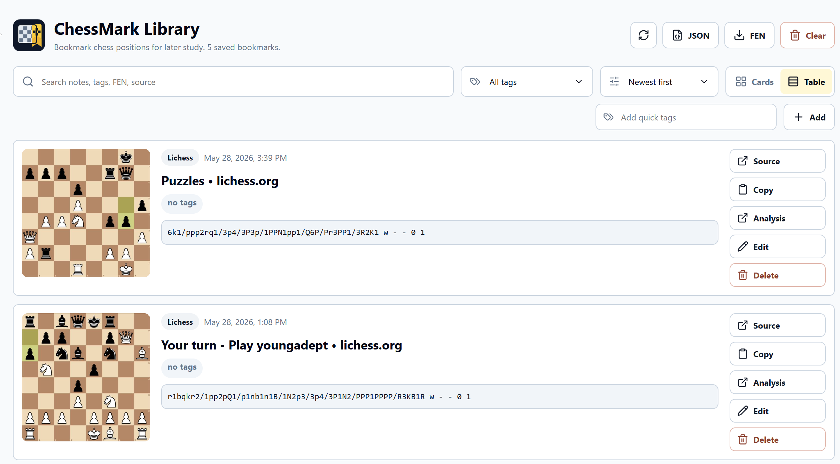Viewport: 840px width, 464px height.
Task: Click trash icon on Puzzles Delete
Action: click(x=743, y=275)
